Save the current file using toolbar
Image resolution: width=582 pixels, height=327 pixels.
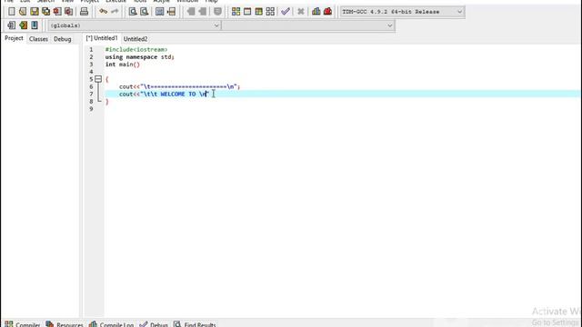coord(35,12)
